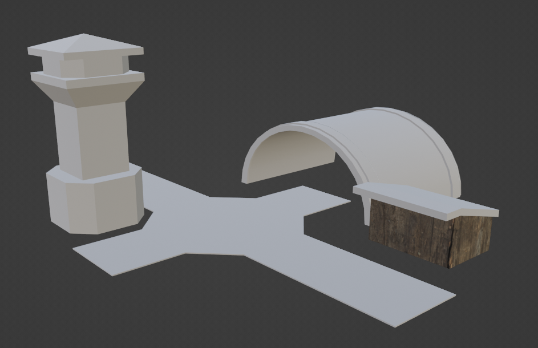
Task: Select the gray slab atop wooden block
Action: 426,201
